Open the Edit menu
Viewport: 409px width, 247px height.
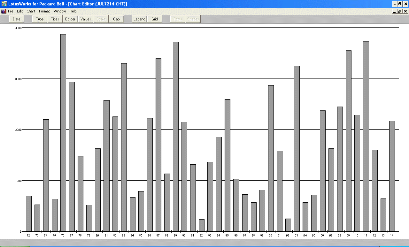[20, 11]
